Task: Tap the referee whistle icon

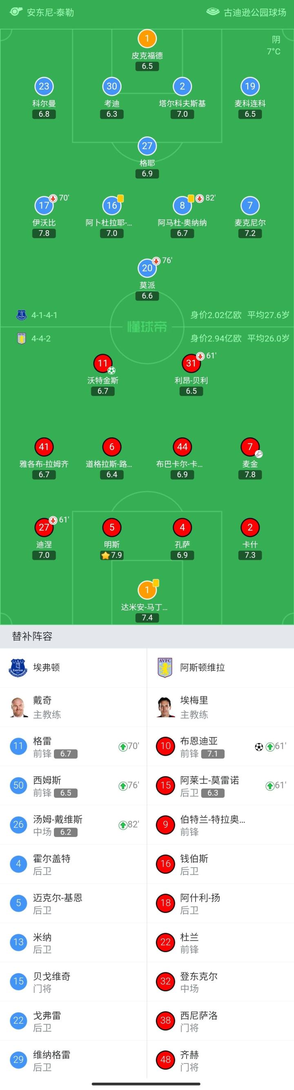Action: tap(16, 11)
